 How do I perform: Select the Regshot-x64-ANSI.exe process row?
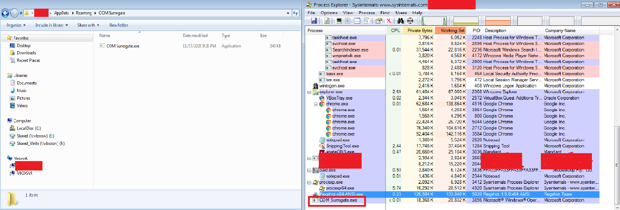[x=453, y=194]
